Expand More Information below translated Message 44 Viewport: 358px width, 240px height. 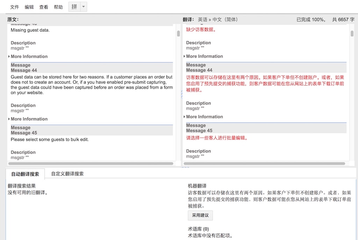tap(205, 117)
